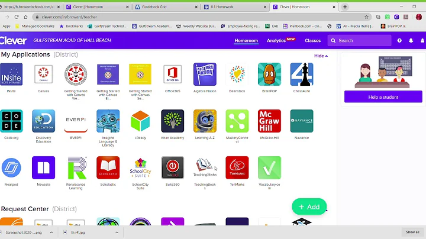Open the INsite intranet app
The height and width of the screenshot is (239, 426).
click(x=11, y=74)
